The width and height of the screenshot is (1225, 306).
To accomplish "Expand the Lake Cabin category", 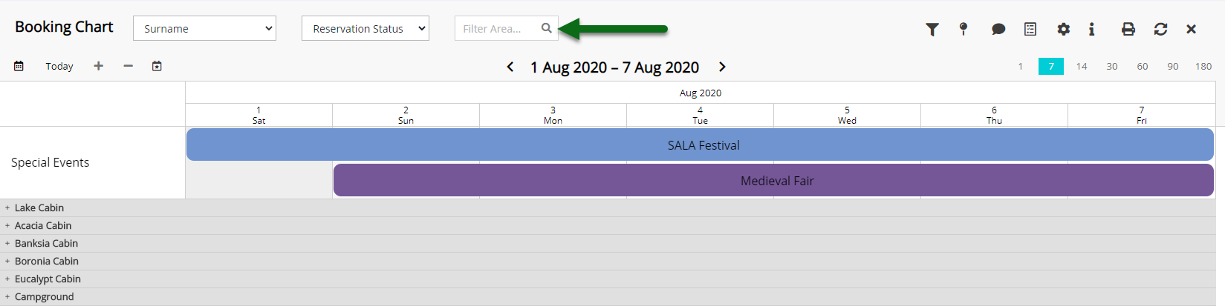I will point(7,208).
